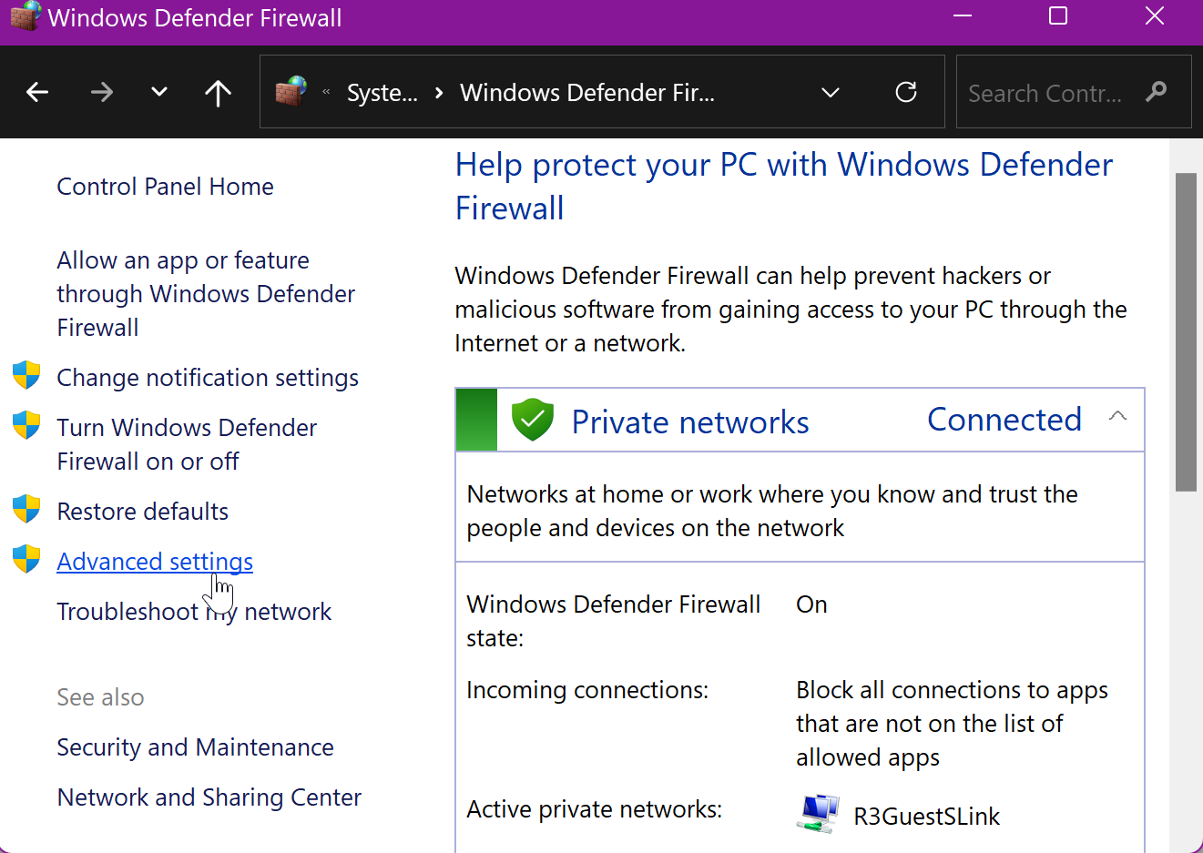Open Network and Sharing Center
Viewport: 1203px width, 853px height.
(209, 797)
